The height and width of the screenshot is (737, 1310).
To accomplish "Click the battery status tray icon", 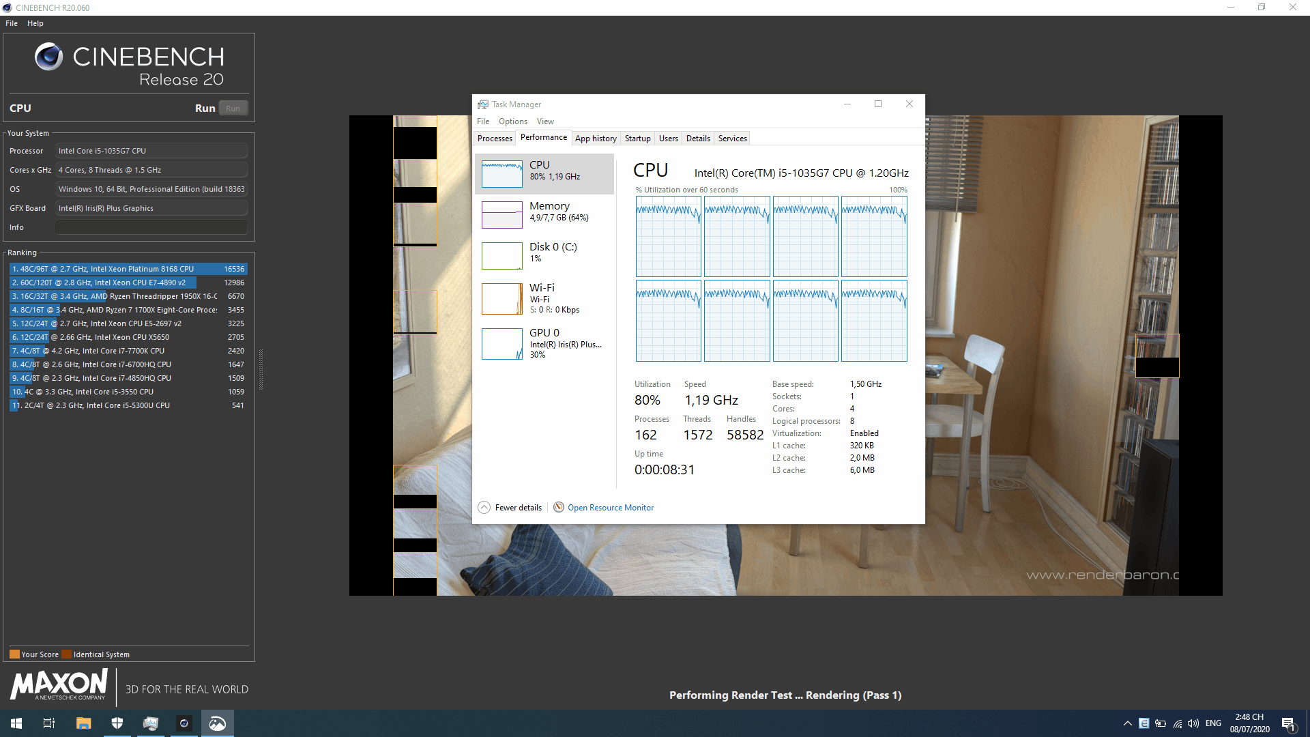I will click(x=1161, y=723).
